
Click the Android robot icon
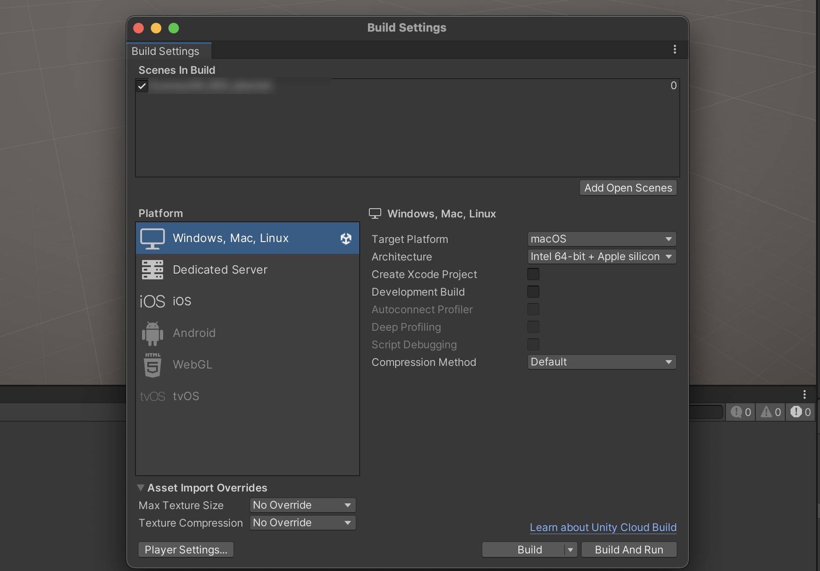152,333
